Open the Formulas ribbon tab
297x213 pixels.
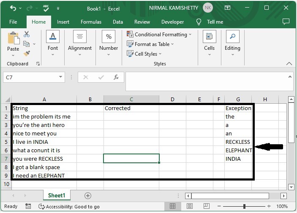point(91,22)
